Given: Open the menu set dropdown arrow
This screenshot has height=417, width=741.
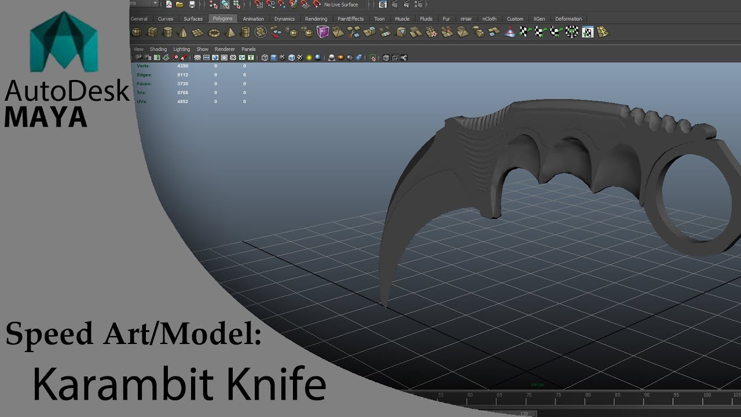Looking at the screenshot, I should (x=156, y=3).
